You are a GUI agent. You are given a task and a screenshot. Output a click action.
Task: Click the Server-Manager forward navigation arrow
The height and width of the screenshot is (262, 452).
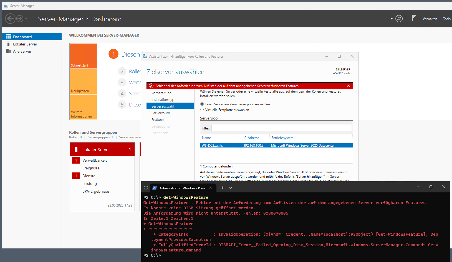click(20, 19)
